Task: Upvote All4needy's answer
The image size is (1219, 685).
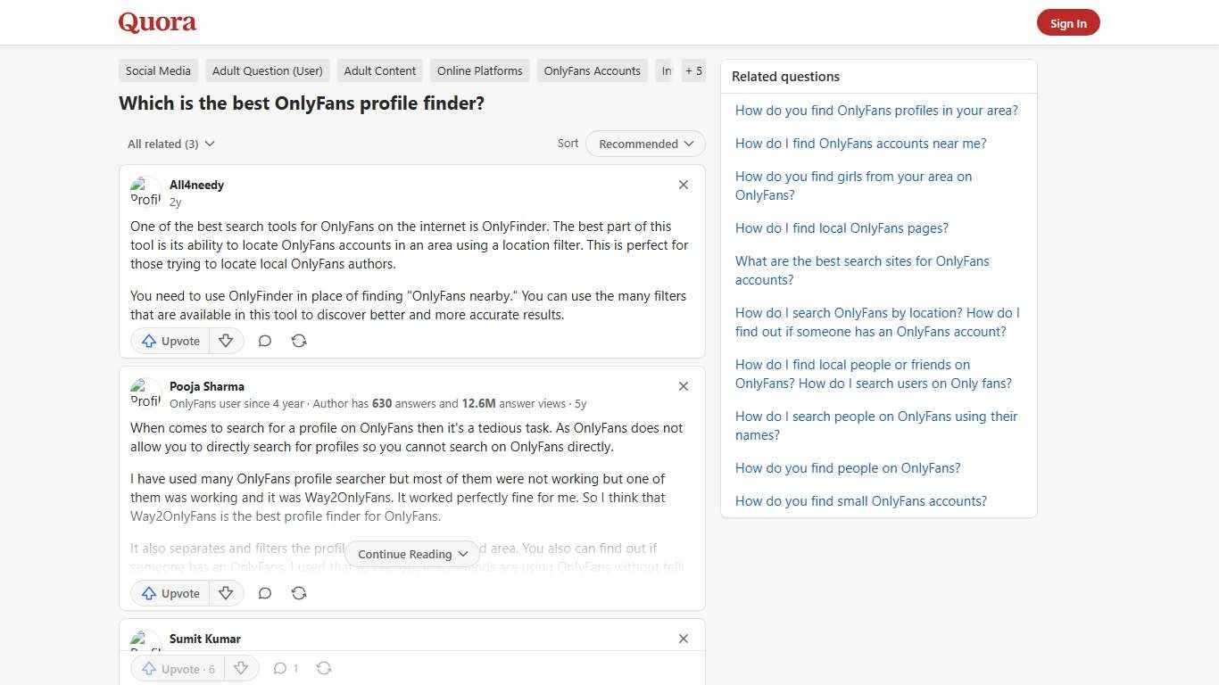Action: coord(169,341)
